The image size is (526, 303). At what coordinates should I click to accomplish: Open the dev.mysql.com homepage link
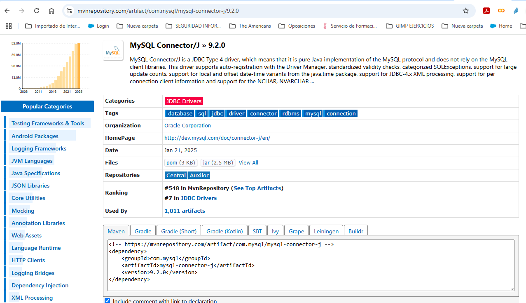click(x=217, y=138)
